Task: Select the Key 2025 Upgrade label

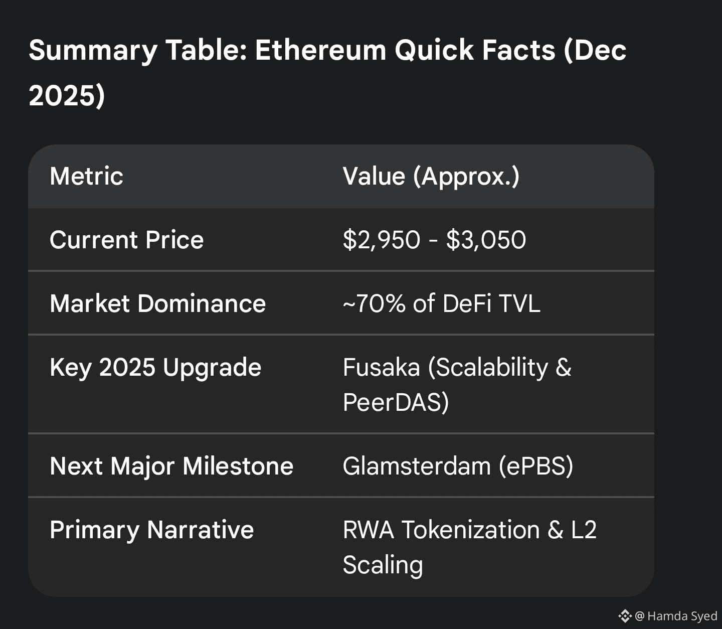Action: click(155, 367)
